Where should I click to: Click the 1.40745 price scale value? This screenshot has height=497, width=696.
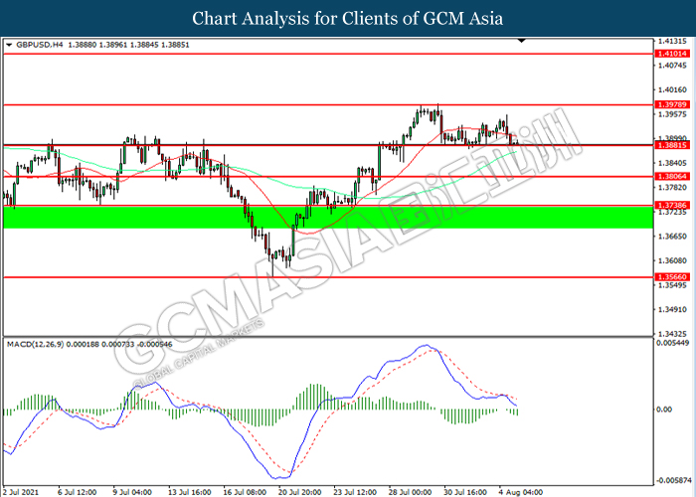pyautogui.click(x=672, y=66)
